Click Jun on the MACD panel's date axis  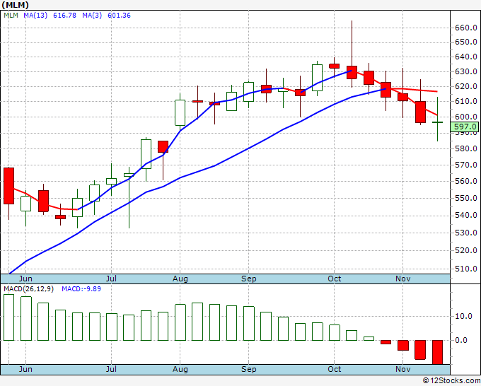[25, 369]
